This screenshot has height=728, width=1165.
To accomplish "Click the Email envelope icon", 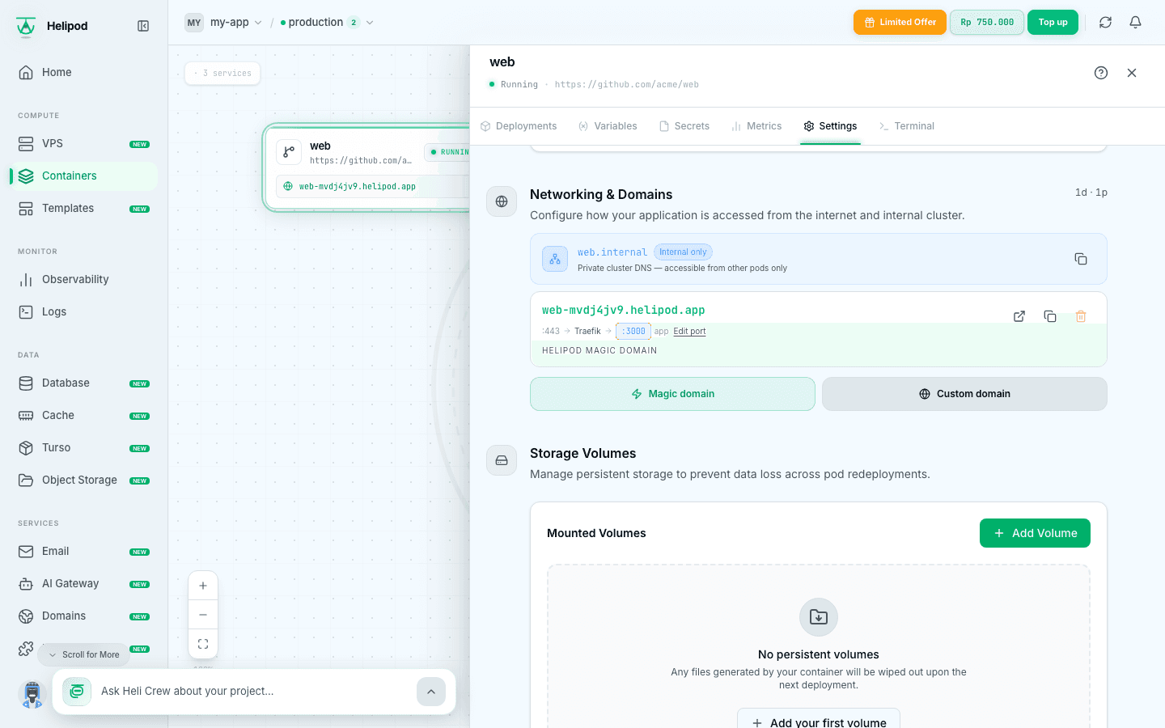I will (26, 551).
